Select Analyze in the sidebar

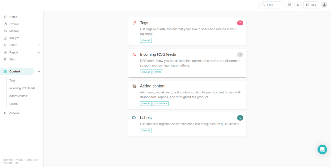(14, 38)
